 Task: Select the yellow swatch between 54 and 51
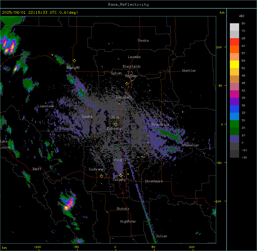click(x=234, y=64)
